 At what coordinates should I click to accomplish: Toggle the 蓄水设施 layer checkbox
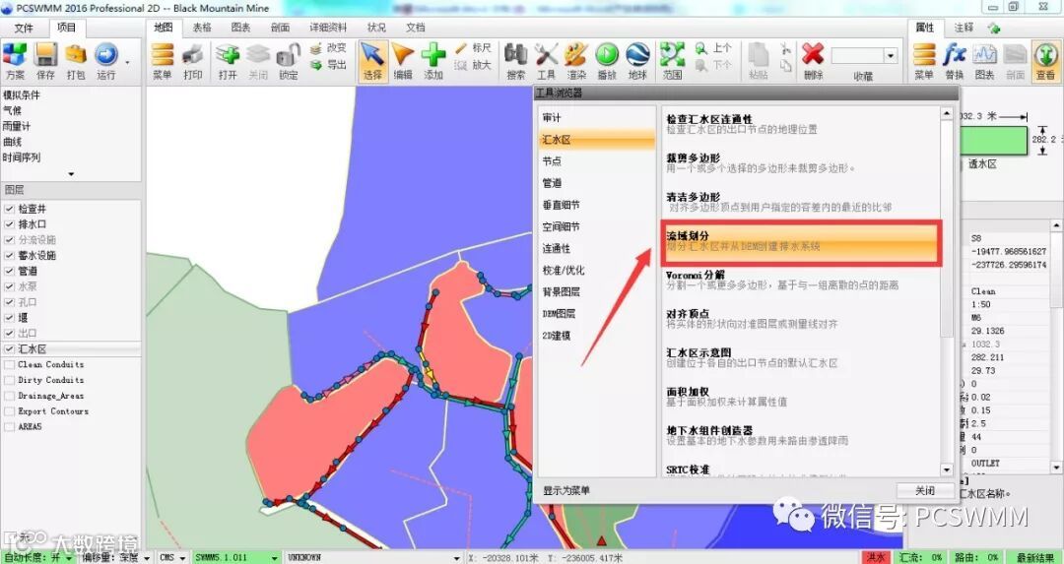click(10, 256)
